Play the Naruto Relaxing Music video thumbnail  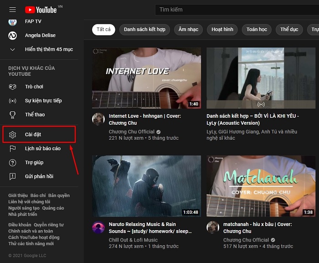(146, 186)
